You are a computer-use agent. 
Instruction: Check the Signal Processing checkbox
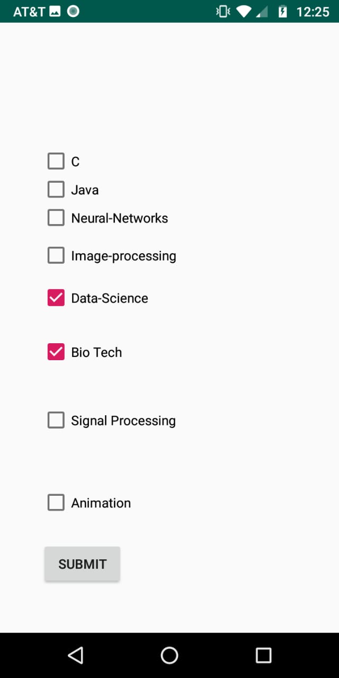[x=56, y=421]
